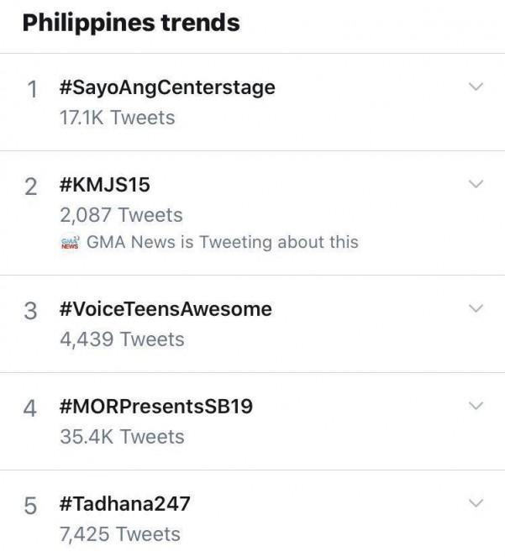Click the 7,425 Tweets count
The height and width of the screenshot is (557, 505).
click(119, 534)
